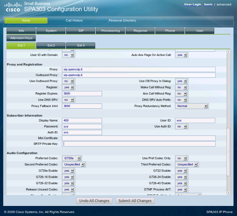Switch to Call History tab
Viewport: 237px width, 216px height.
point(74,20)
